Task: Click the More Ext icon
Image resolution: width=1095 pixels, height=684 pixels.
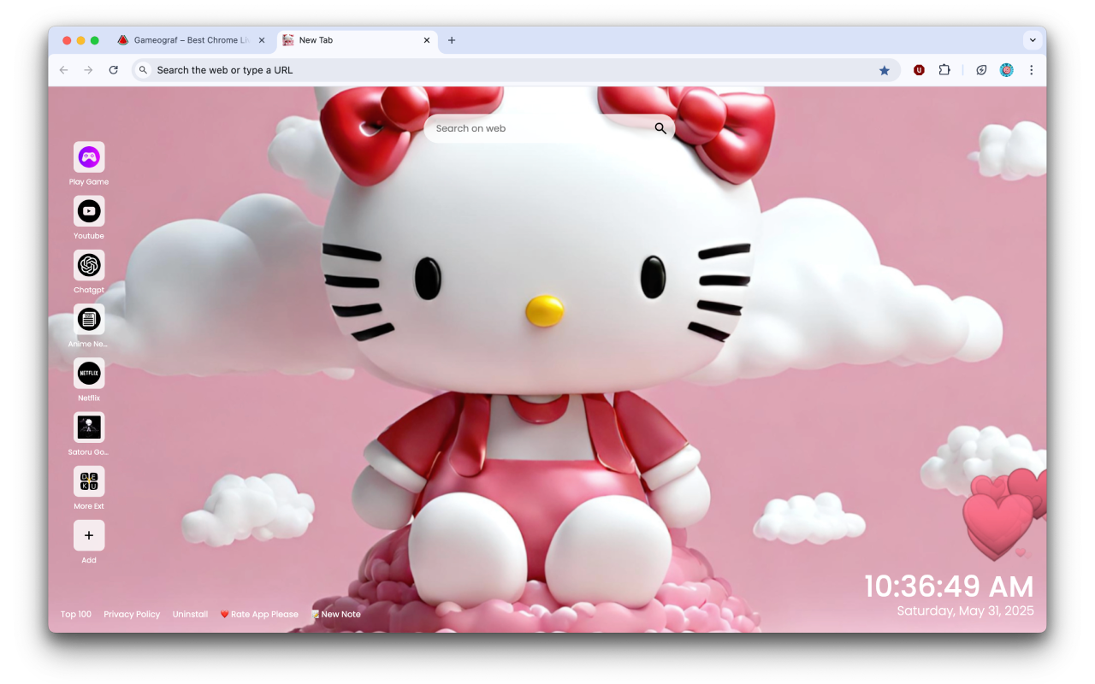Action: (x=89, y=481)
